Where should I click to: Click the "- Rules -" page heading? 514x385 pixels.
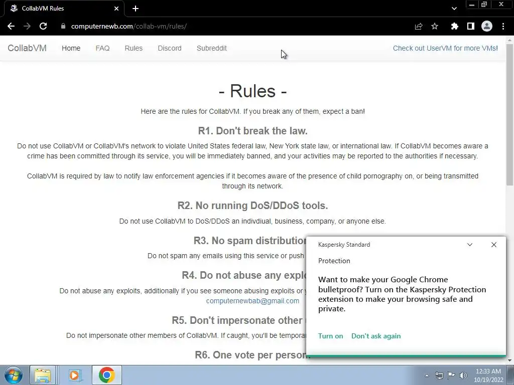pyautogui.click(x=252, y=91)
